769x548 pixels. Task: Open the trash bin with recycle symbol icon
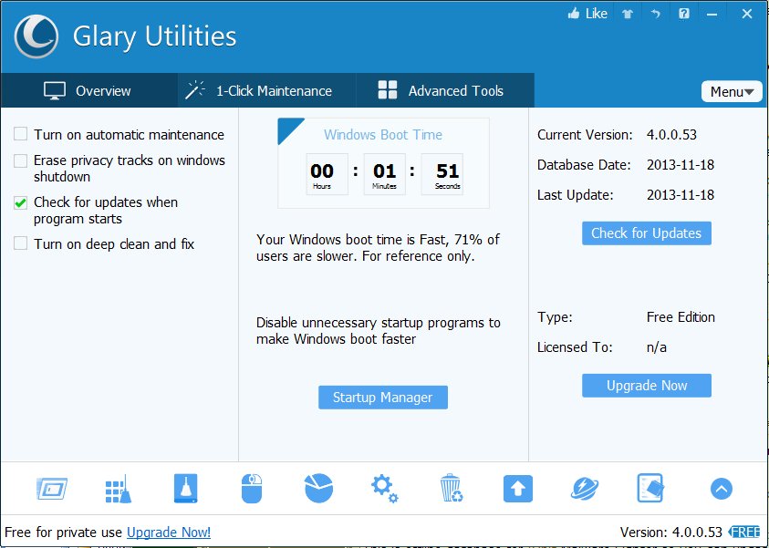coord(451,488)
